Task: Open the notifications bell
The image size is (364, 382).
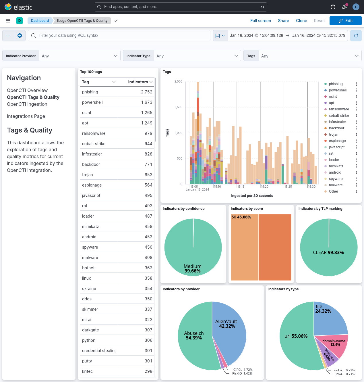Action: pyautogui.click(x=344, y=7)
